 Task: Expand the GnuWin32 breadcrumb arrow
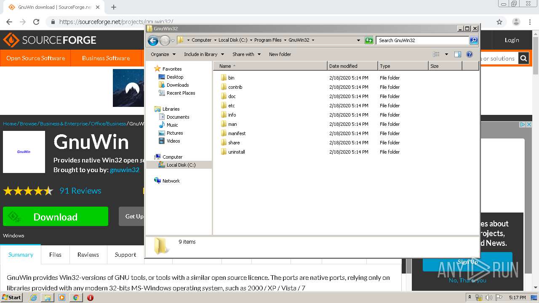click(313, 40)
